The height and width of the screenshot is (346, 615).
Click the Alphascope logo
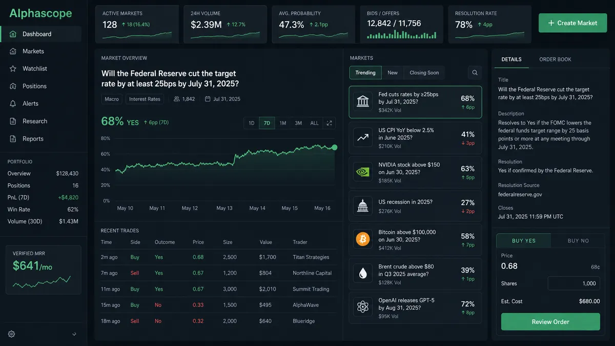tap(41, 13)
